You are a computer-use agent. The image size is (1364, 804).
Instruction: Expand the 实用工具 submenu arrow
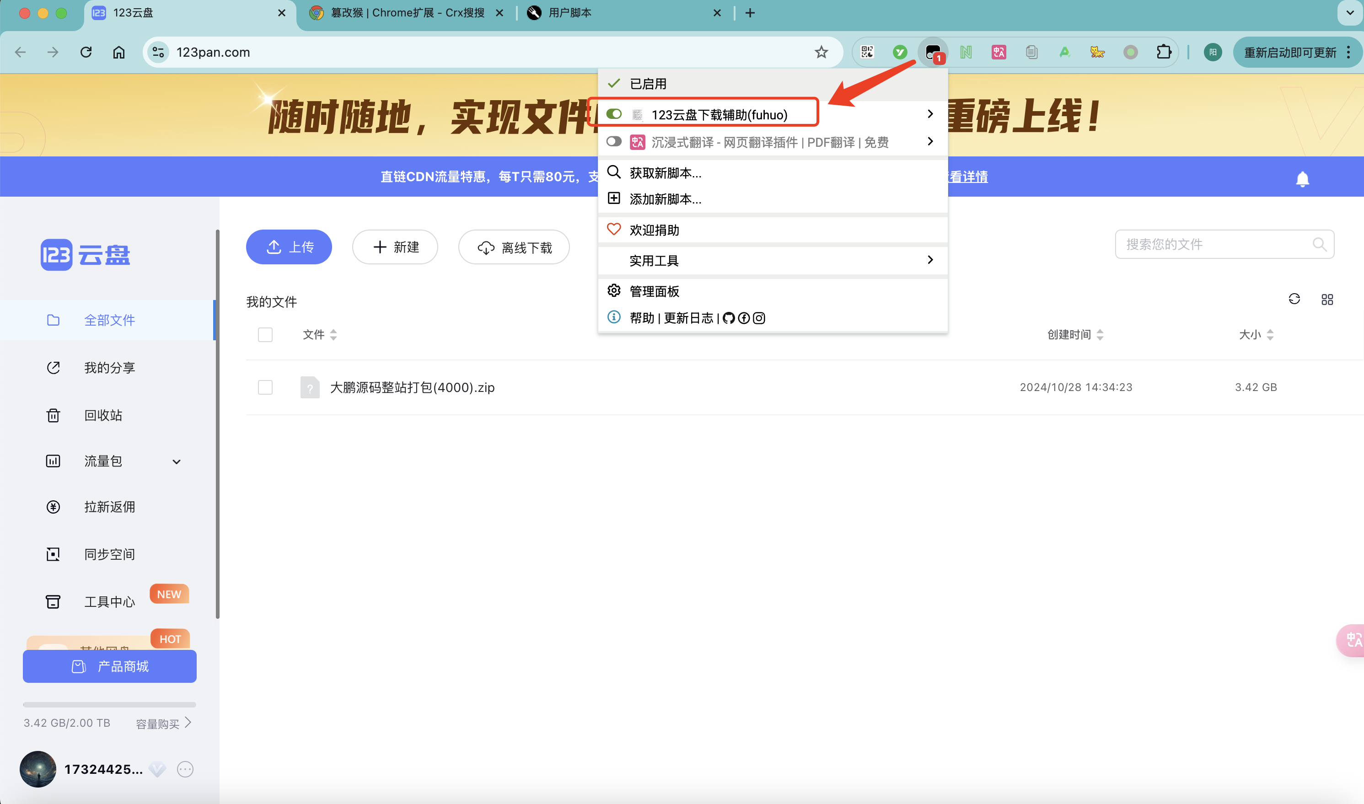930,260
